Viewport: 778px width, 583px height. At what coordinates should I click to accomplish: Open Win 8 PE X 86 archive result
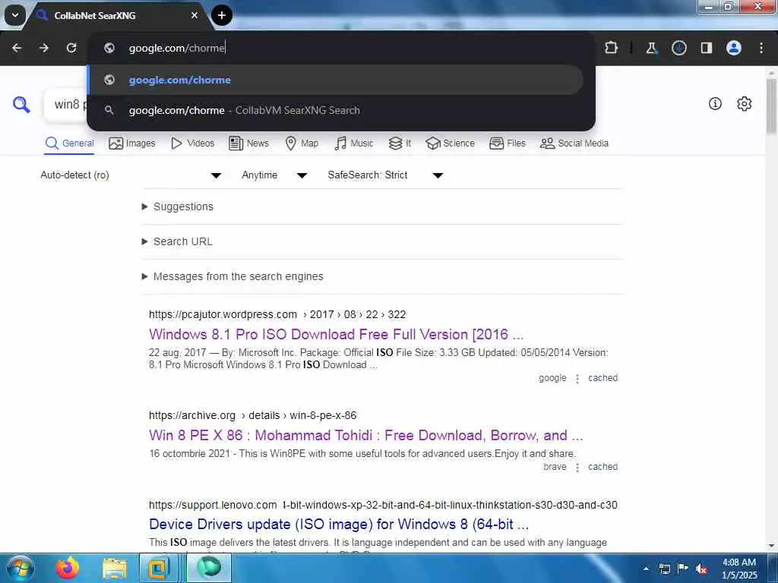(365, 435)
